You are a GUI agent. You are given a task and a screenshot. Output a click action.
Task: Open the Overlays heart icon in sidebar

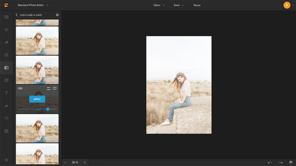pyautogui.click(x=6, y=118)
